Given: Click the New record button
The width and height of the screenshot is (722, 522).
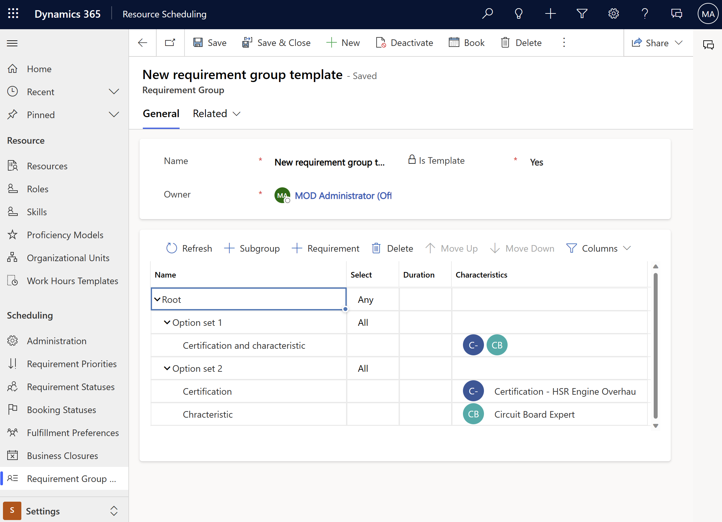Looking at the screenshot, I should [343, 43].
